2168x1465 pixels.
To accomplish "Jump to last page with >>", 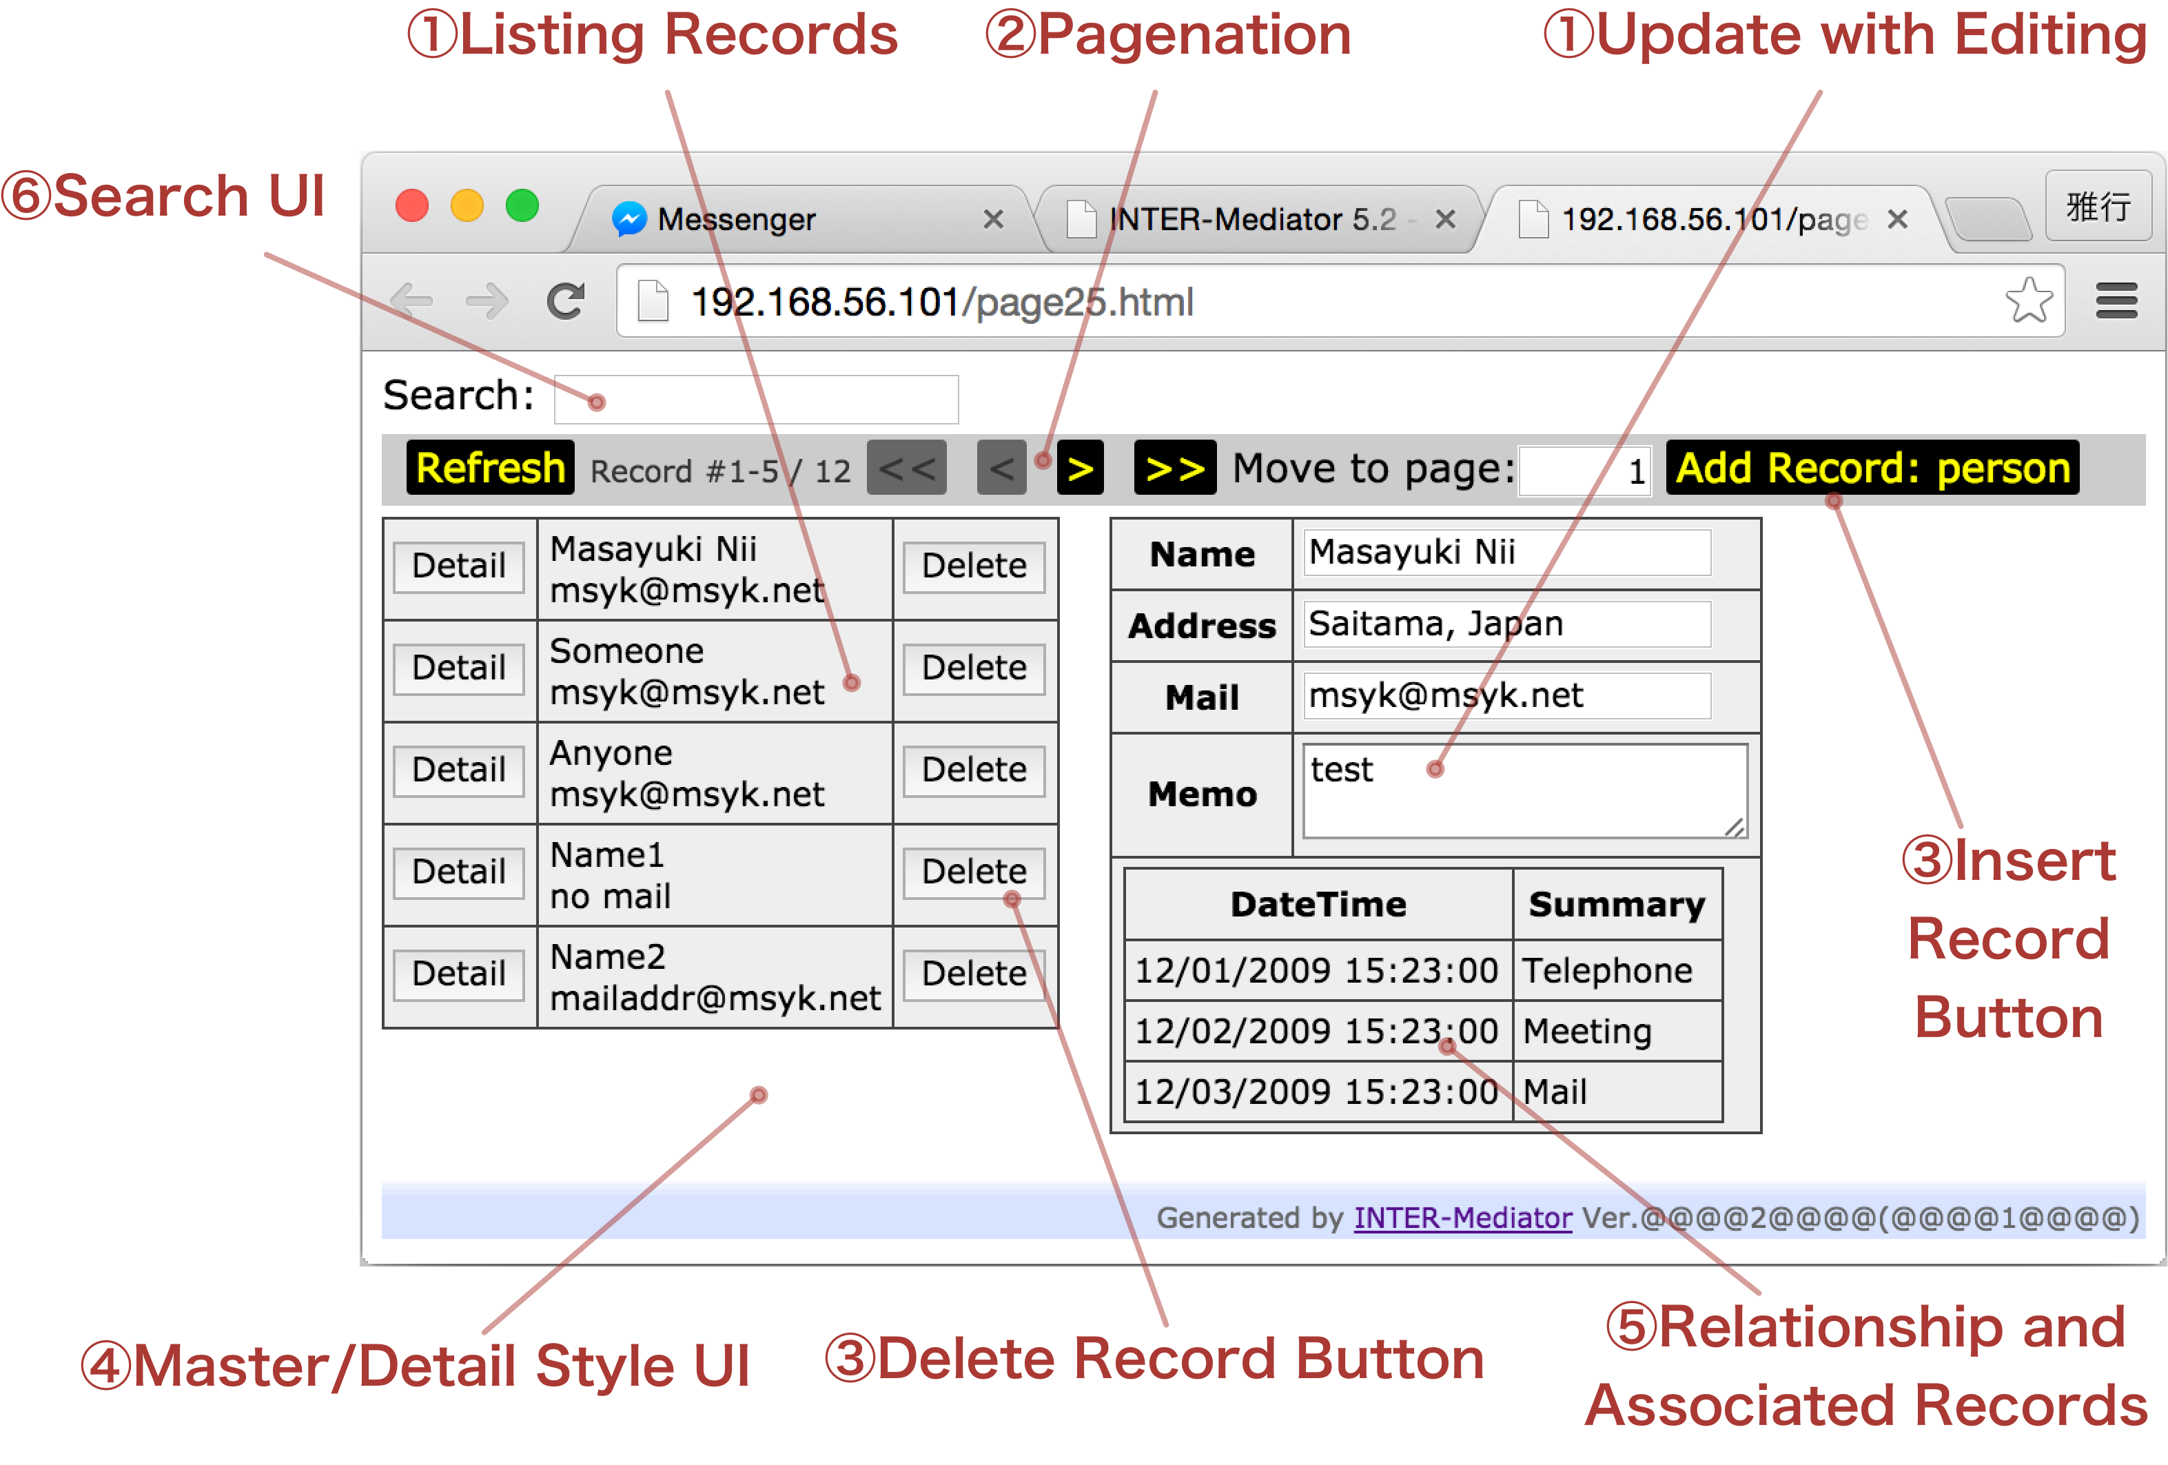I will [1174, 467].
